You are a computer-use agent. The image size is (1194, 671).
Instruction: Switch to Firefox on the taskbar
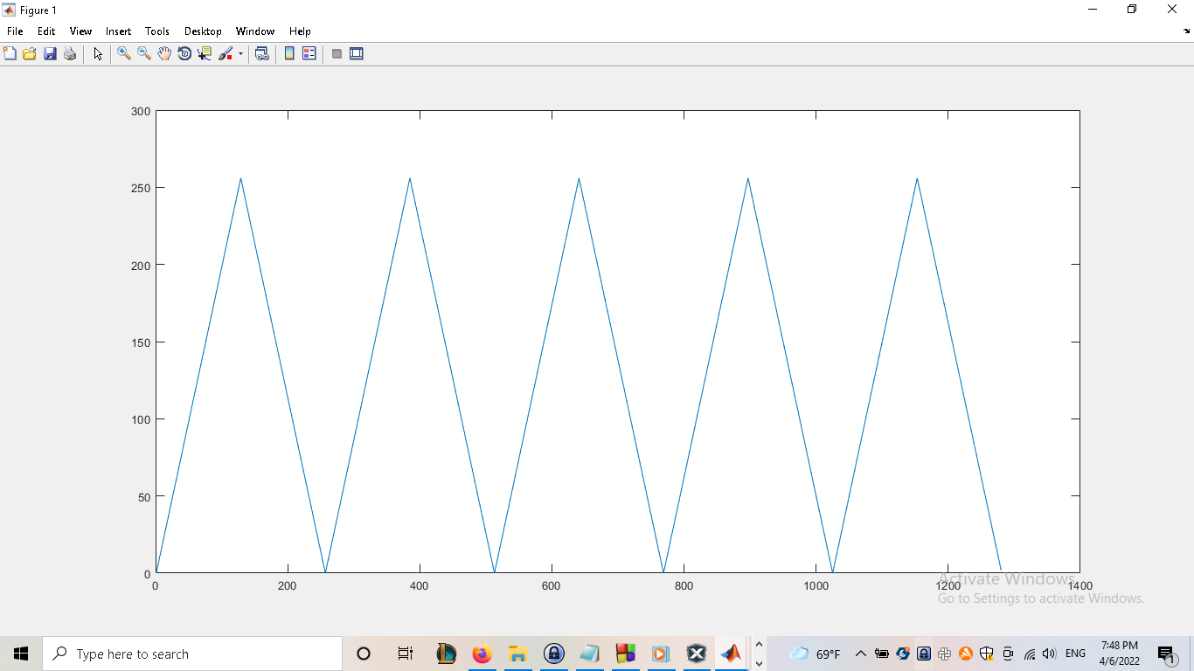pos(482,654)
